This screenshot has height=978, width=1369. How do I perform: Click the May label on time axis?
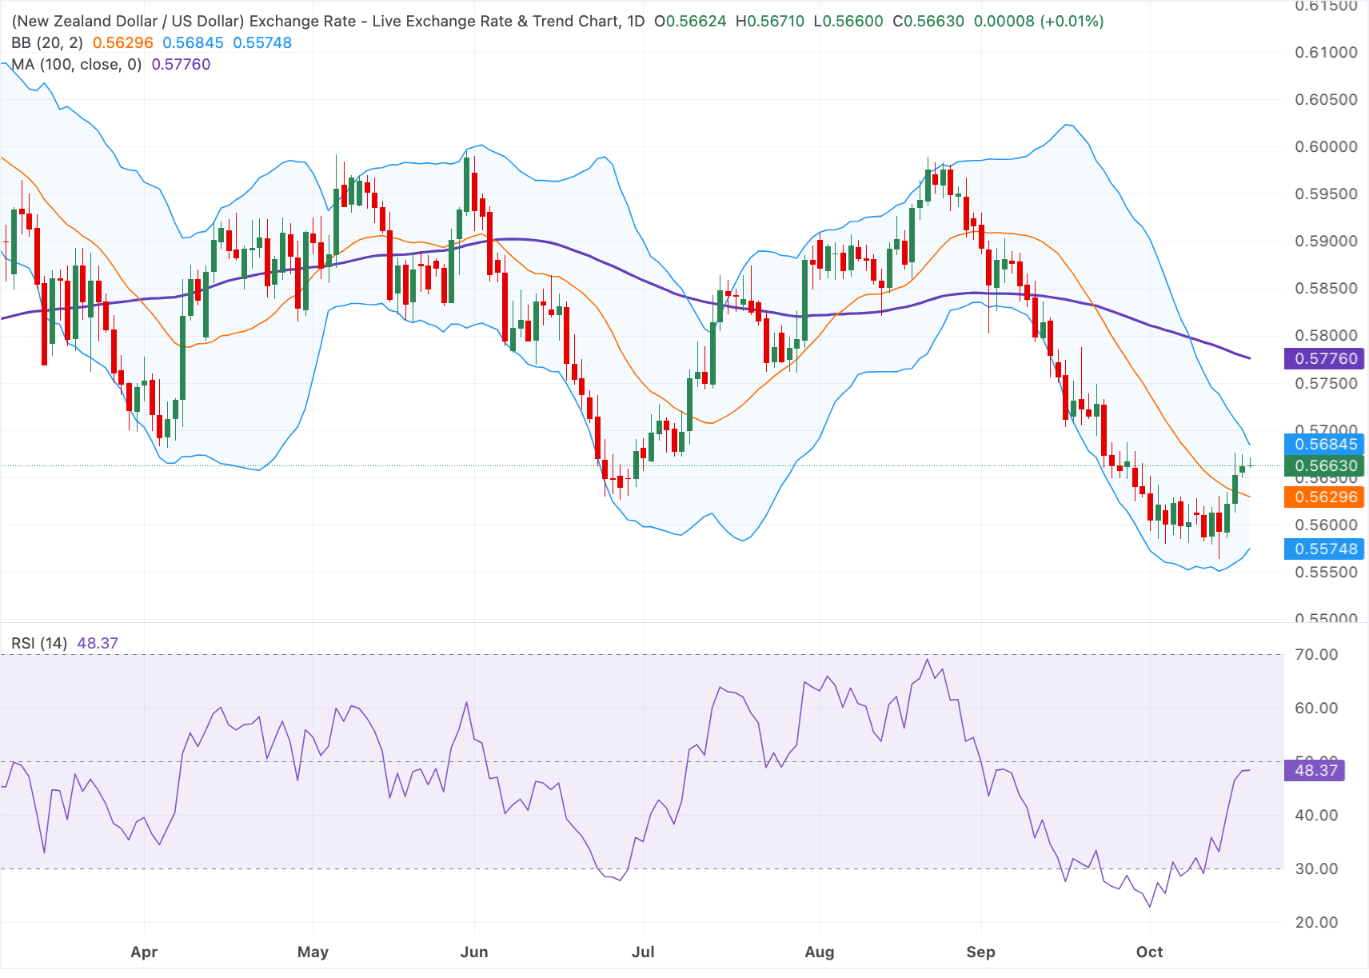[313, 952]
